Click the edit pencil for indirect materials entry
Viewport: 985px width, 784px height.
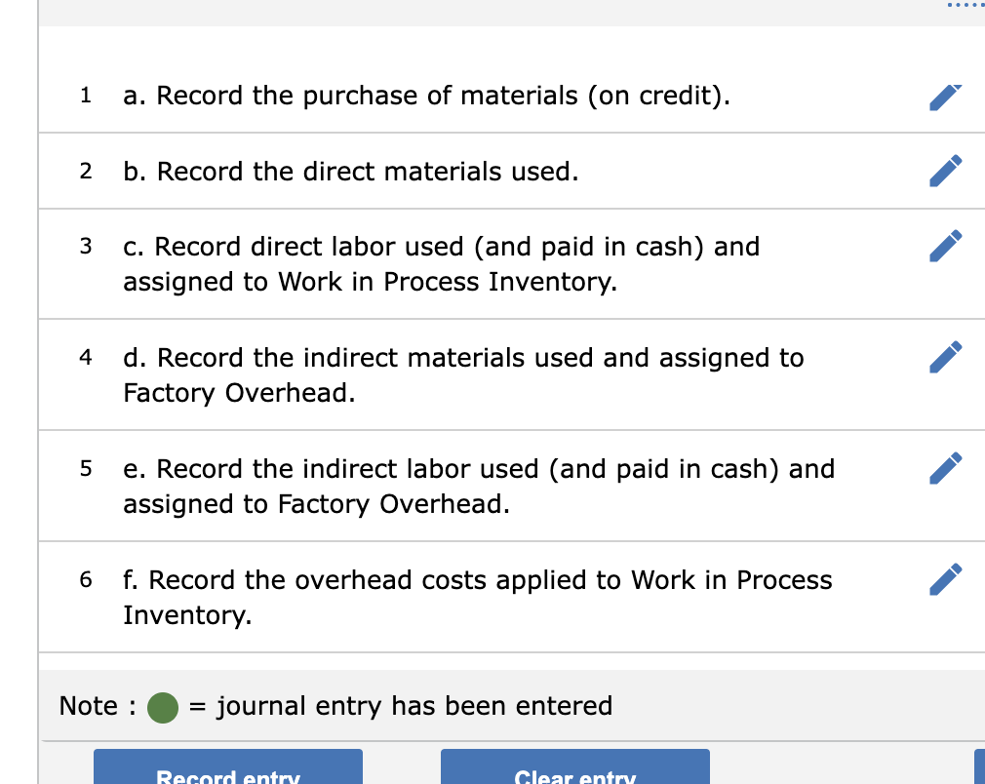pos(945,357)
